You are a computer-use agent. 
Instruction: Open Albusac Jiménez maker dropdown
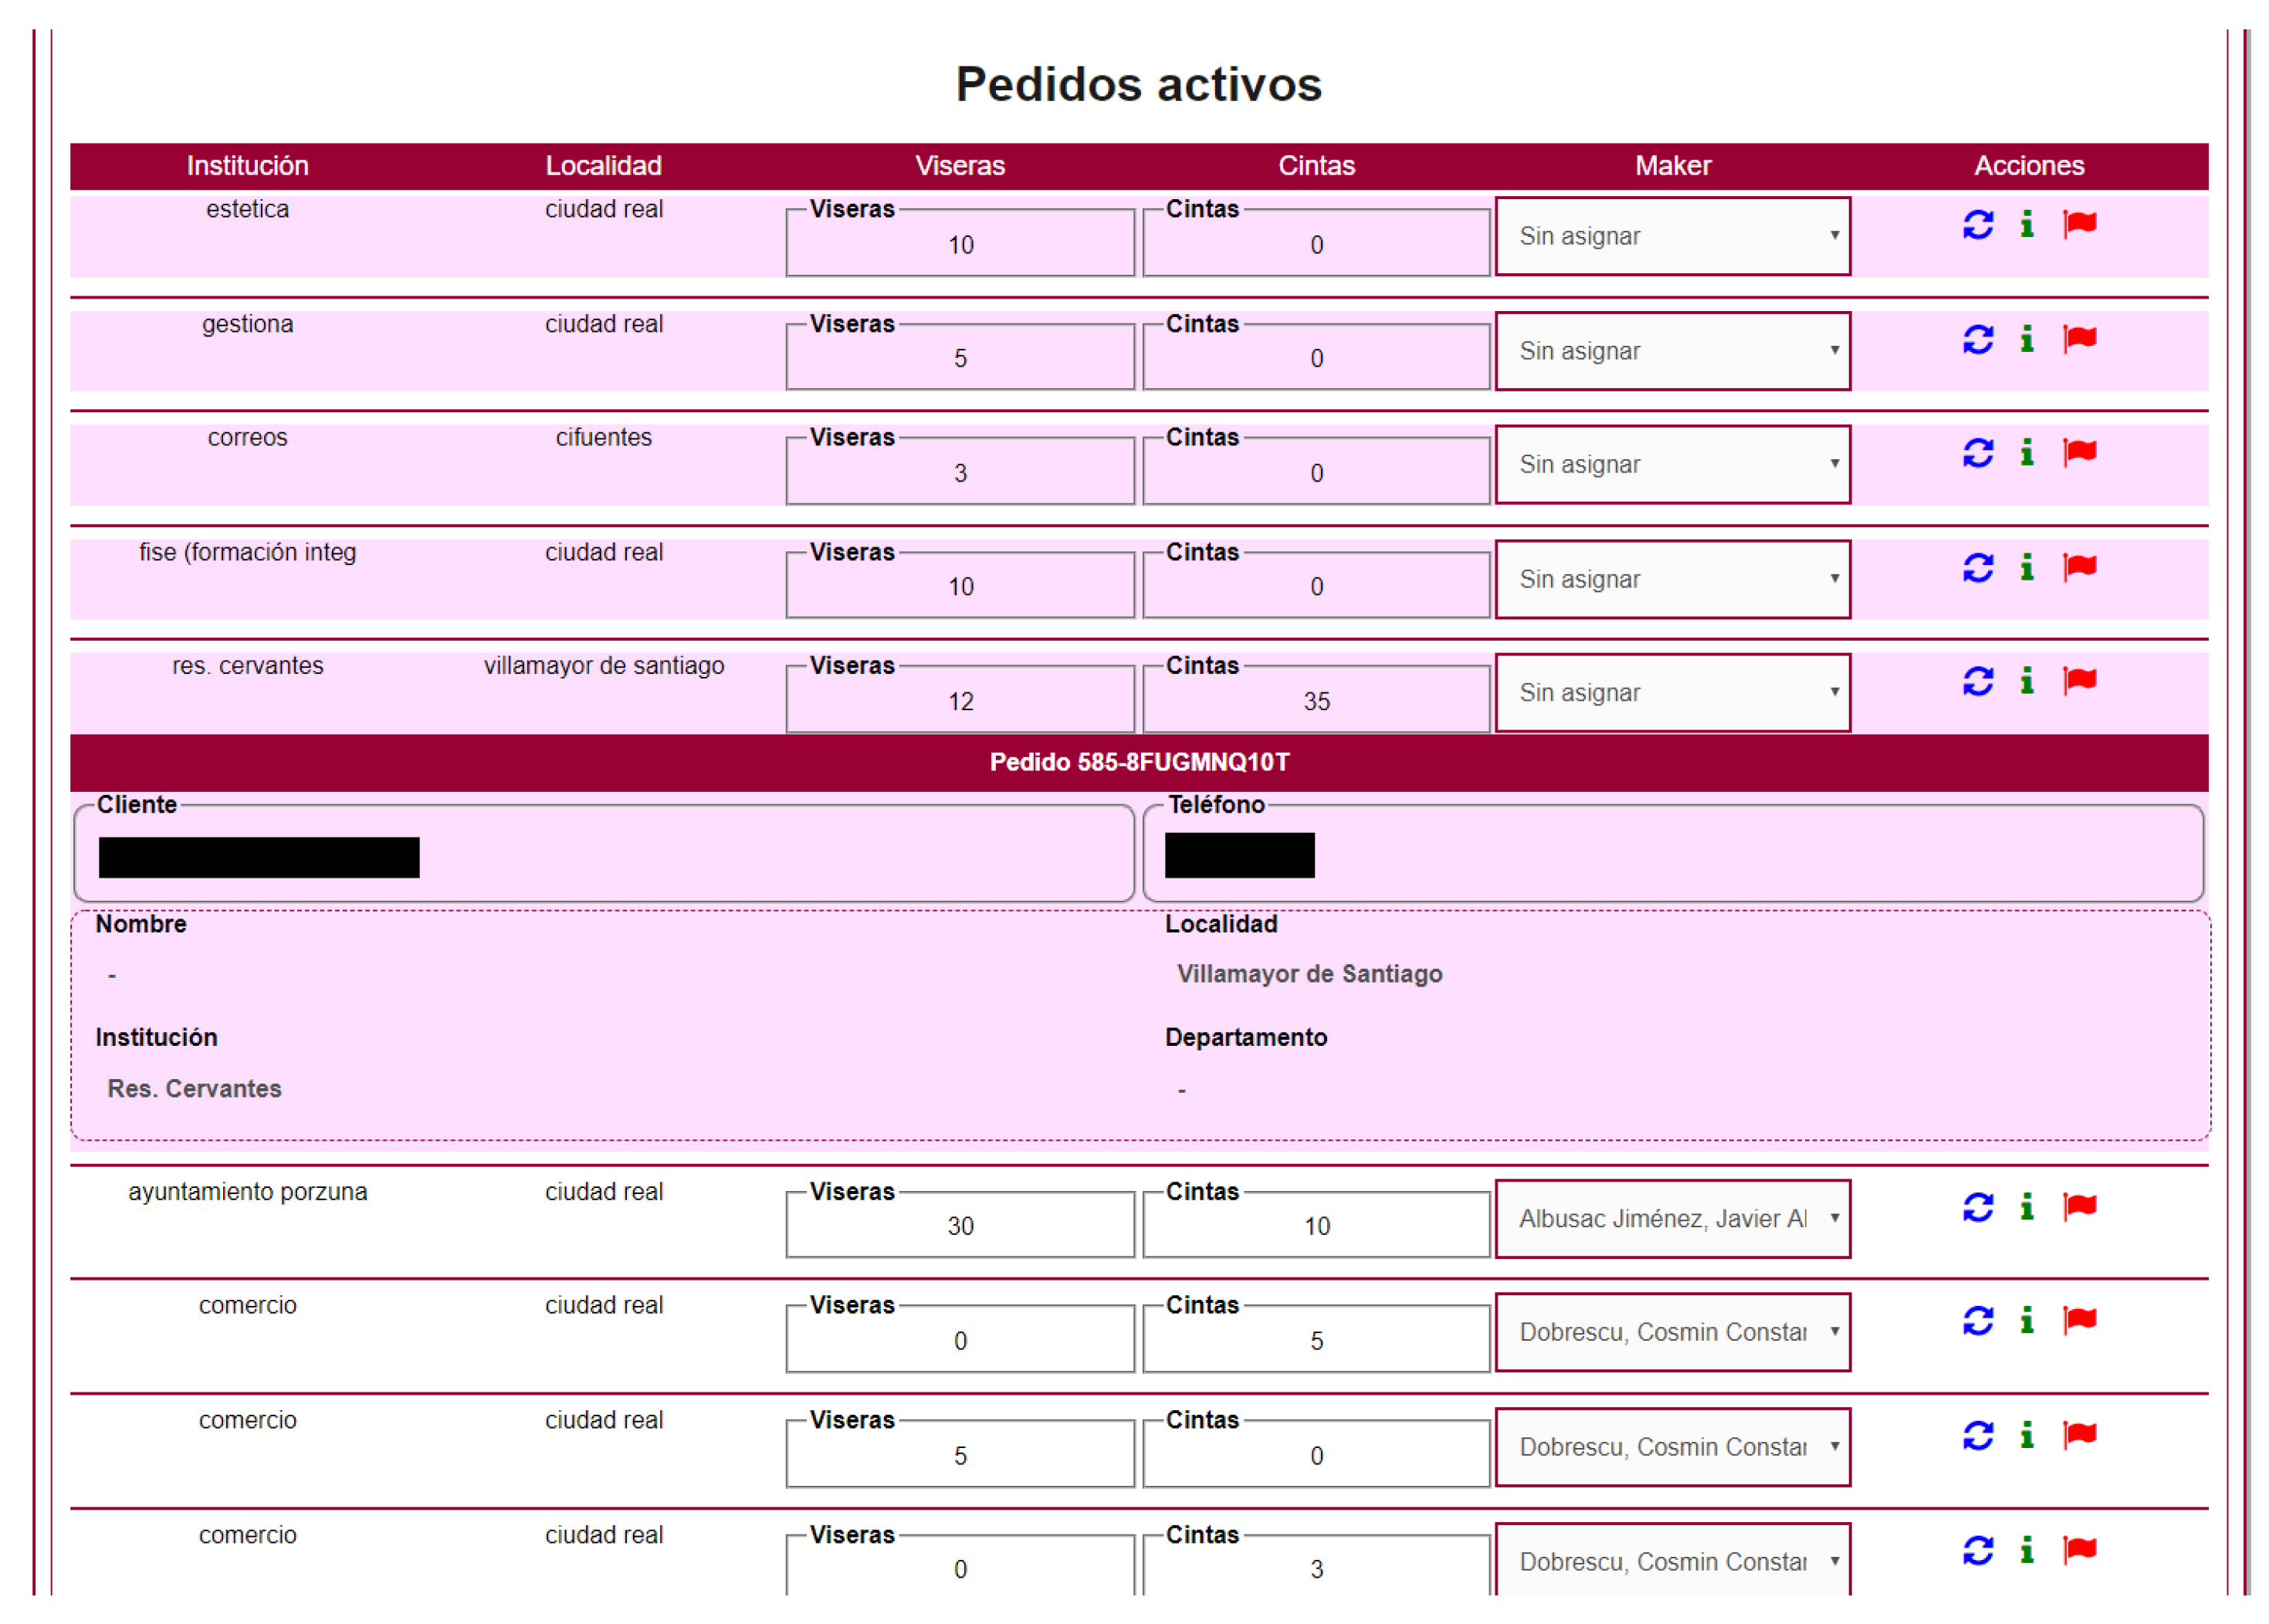(x=1672, y=1218)
